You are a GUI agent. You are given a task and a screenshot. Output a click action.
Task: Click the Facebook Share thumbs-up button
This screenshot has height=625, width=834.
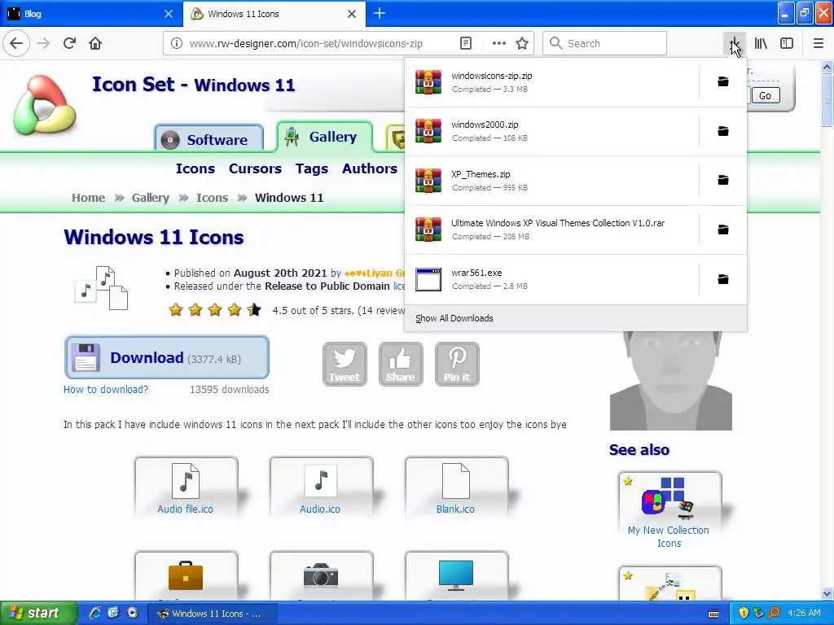[x=401, y=364]
